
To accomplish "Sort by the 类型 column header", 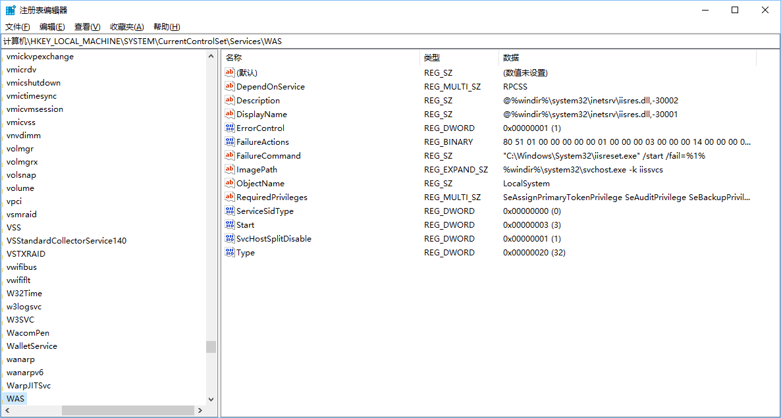I will click(459, 58).
